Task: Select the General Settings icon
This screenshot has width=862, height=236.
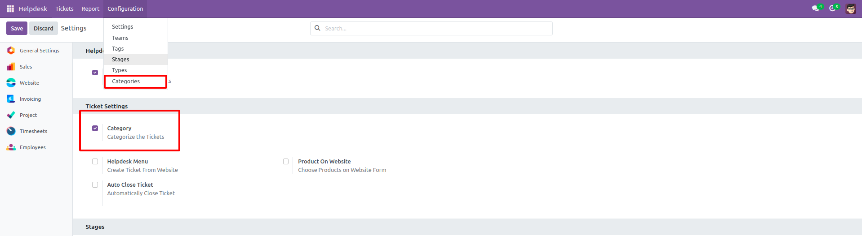Action: tap(11, 51)
